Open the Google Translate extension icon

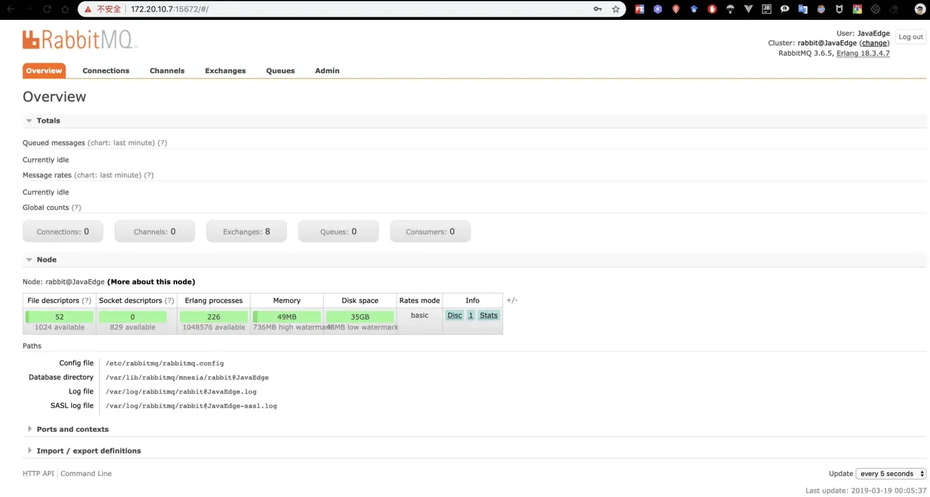(803, 9)
